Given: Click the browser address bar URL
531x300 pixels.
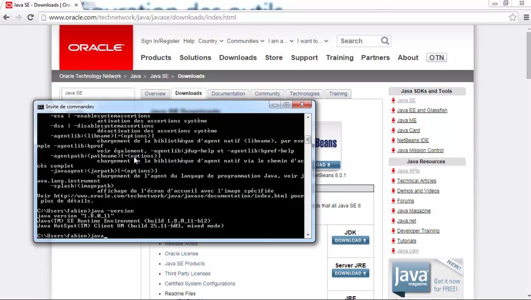Looking at the screenshot, I should [x=143, y=17].
